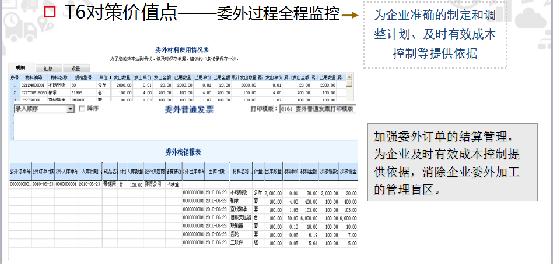This screenshot has width=553, height=264.
Task: Click the 发出单价 column header
Action: (142, 77)
